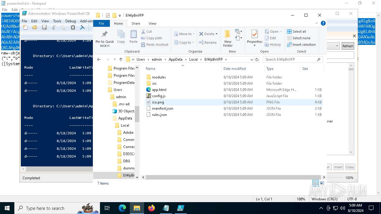Sort the file list by Date modified

(235, 69)
